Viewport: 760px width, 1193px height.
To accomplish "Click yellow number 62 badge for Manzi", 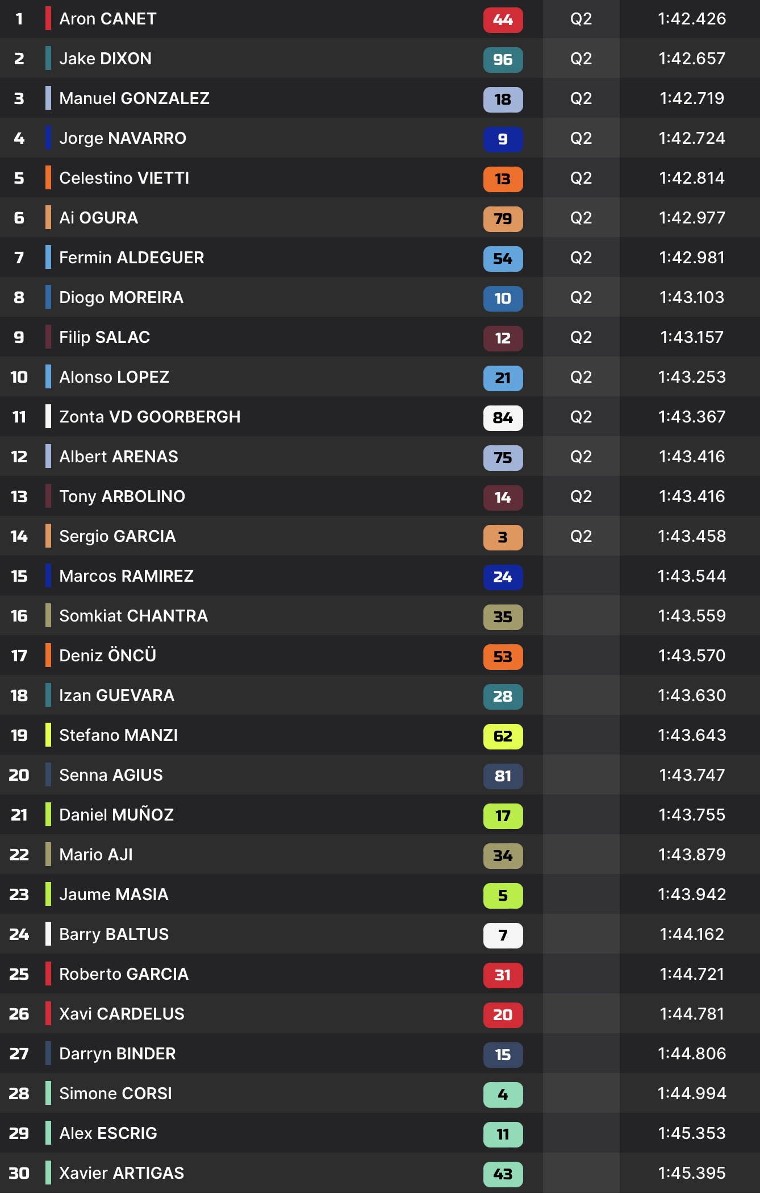I will 503,736.
